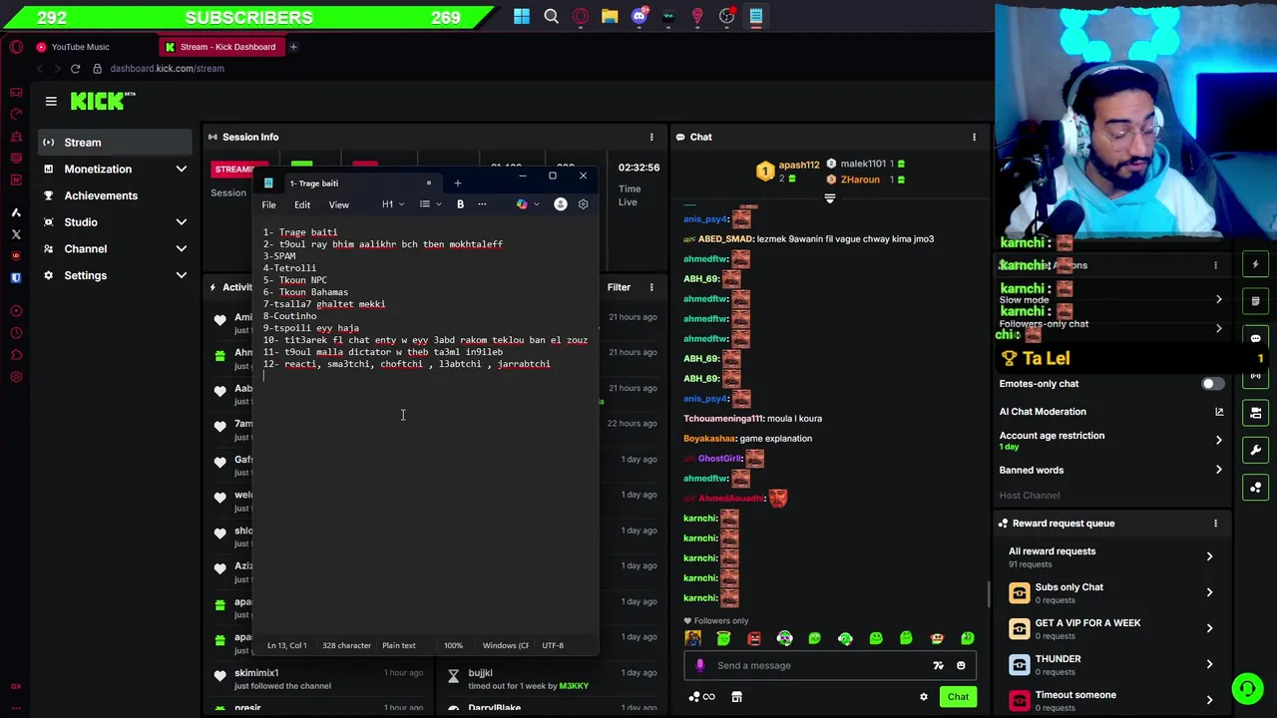This screenshot has height=718, width=1277.
Task: Toggle Emotes-only chat switch
Action: 1212,384
